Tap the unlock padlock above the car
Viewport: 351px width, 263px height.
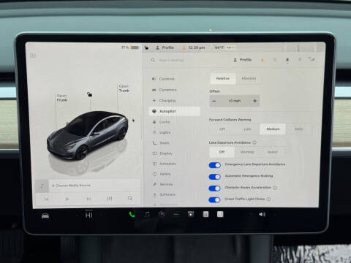(x=89, y=94)
